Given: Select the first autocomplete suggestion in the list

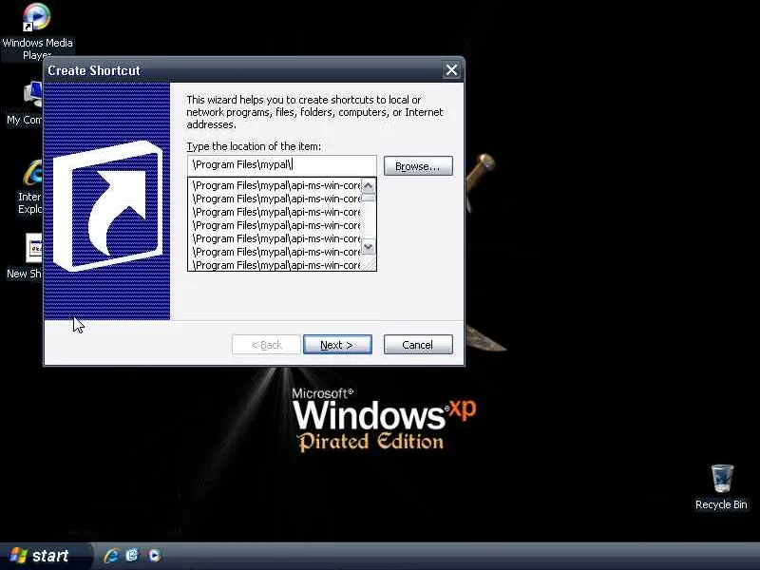Looking at the screenshot, I should tap(275, 185).
